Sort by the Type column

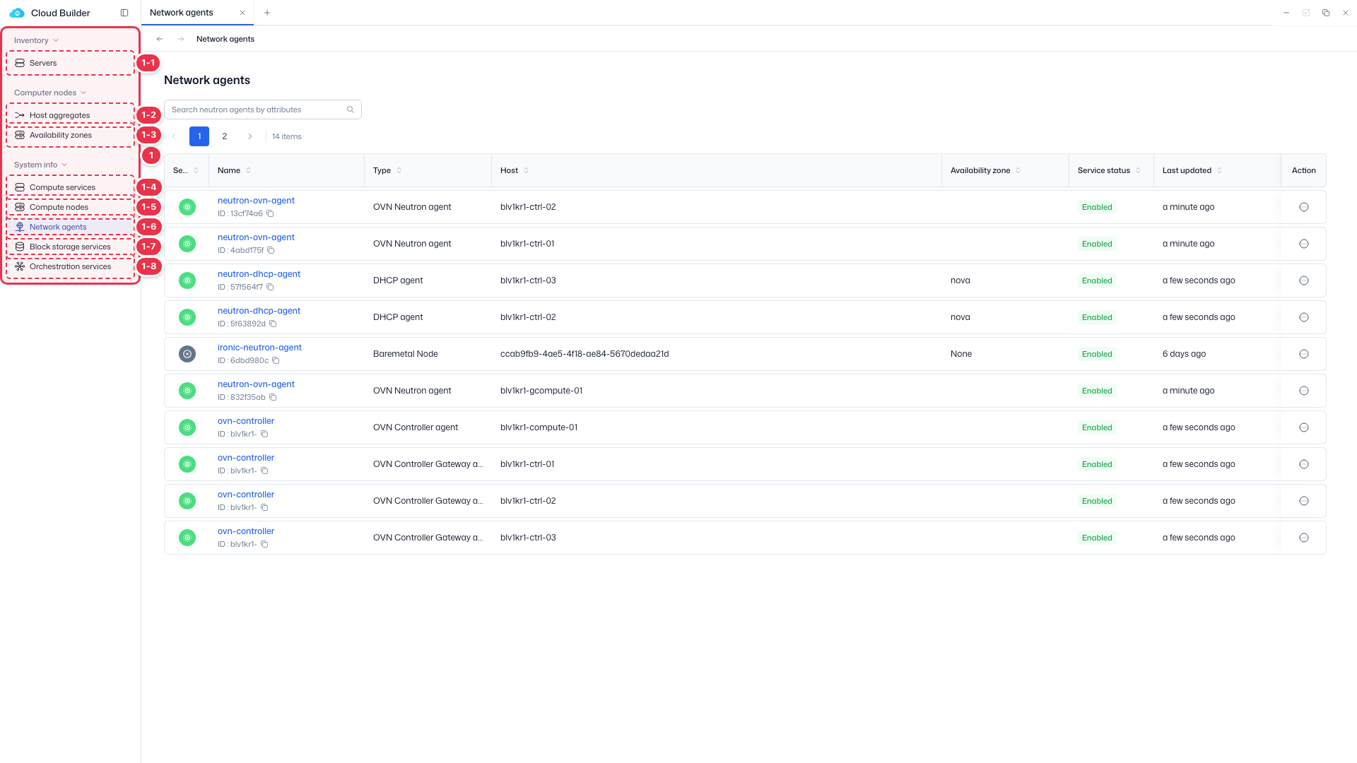[x=399, y=170]
